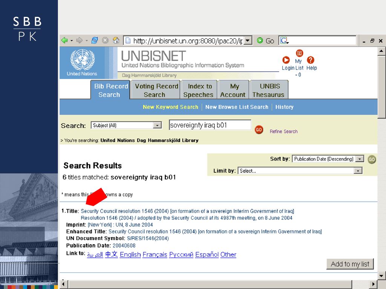Image resolution: width=386 pixels, height=289 pixels.
Task: Click the green Go button beside address bar
Action: tap(265, 41)
